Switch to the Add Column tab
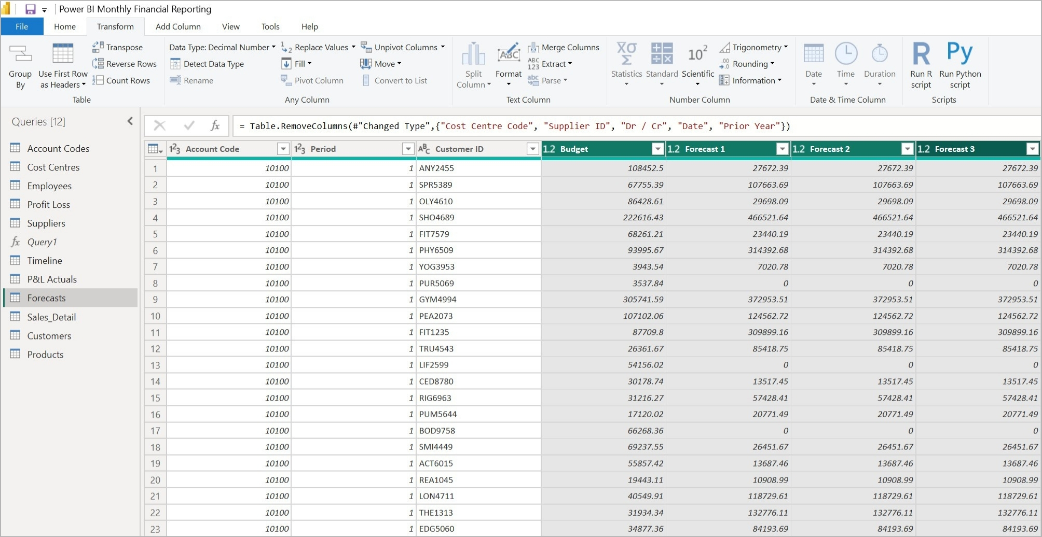This screenshot has width=1042, height=537. pos(178,26)
